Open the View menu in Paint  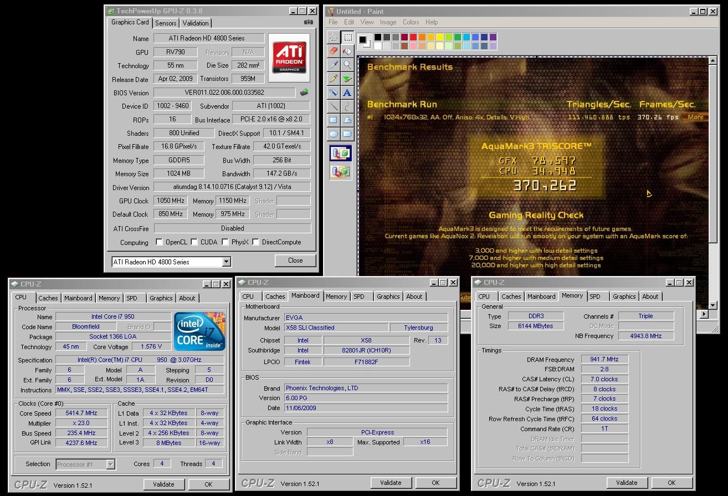coord(367,22)
